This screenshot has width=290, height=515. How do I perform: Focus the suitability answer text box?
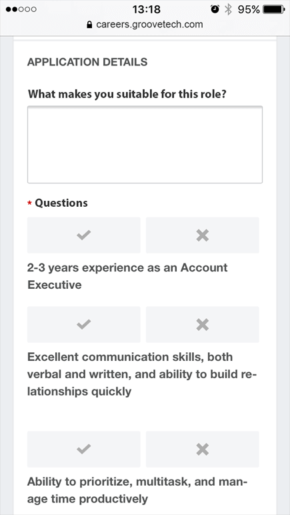click(x=145, y=145)
